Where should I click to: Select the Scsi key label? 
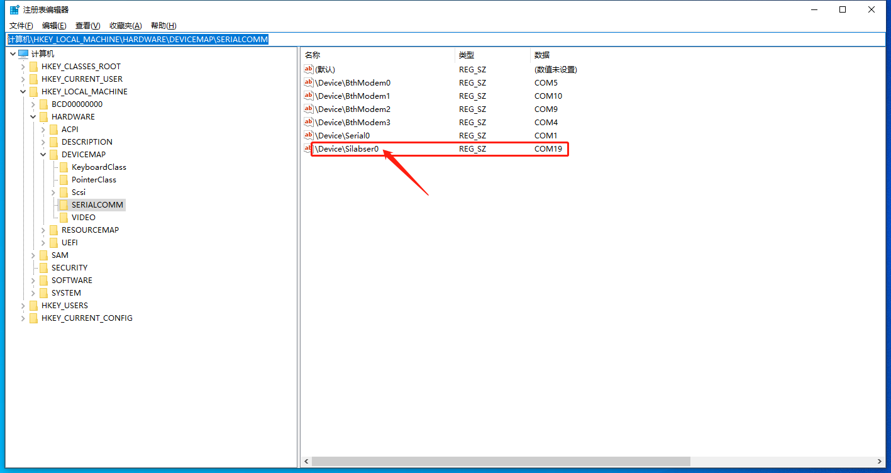tap(79, 192)
